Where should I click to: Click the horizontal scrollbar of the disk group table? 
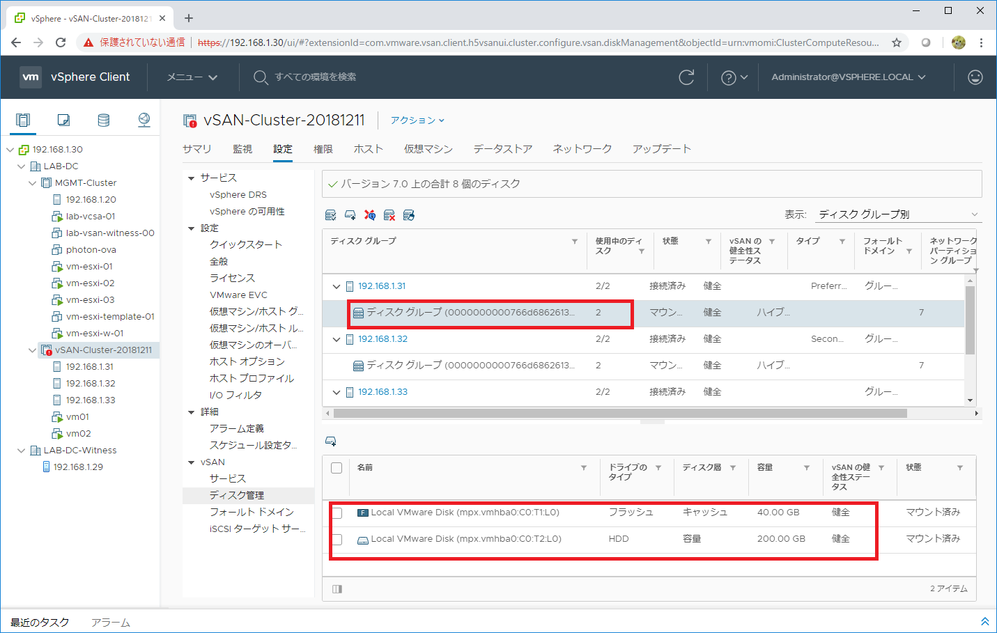point(620,413)
